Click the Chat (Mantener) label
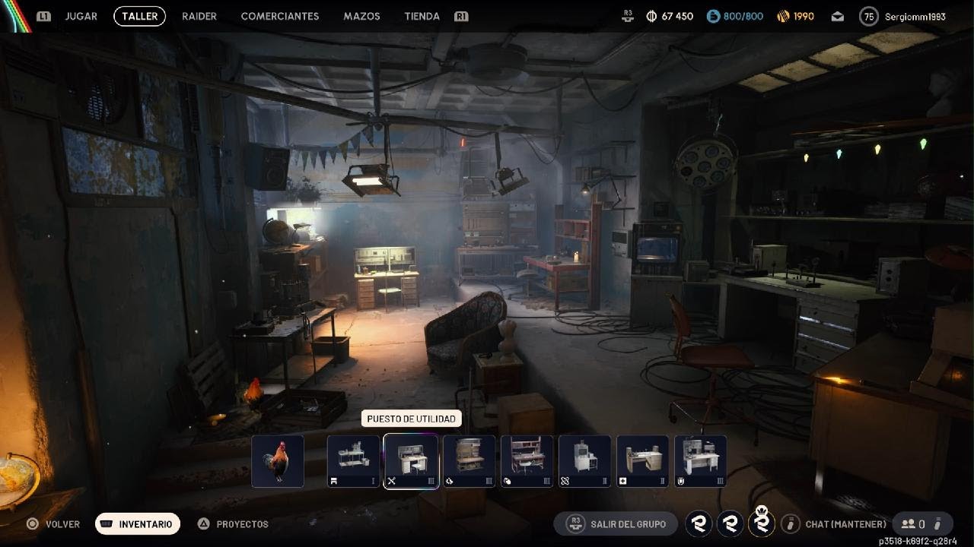This screenshot has height=547, width=974. [845, 524]
